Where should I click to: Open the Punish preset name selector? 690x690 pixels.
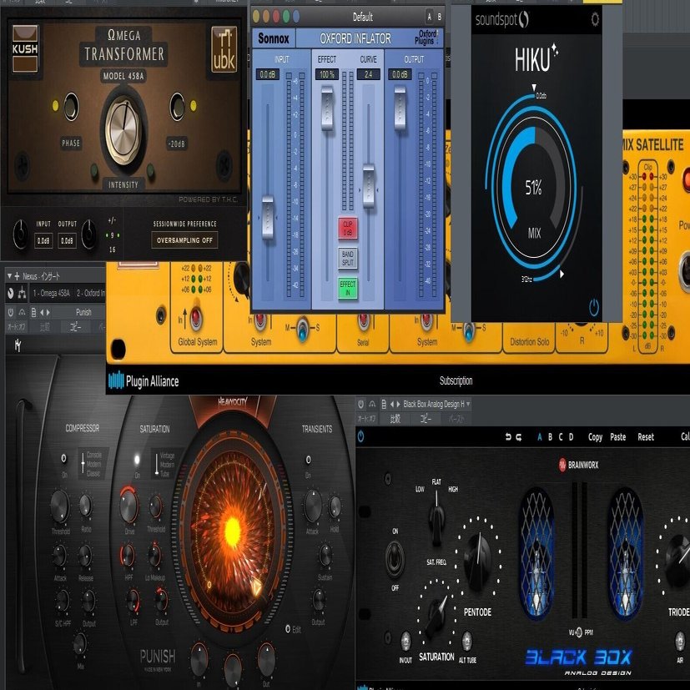point(83,312)
